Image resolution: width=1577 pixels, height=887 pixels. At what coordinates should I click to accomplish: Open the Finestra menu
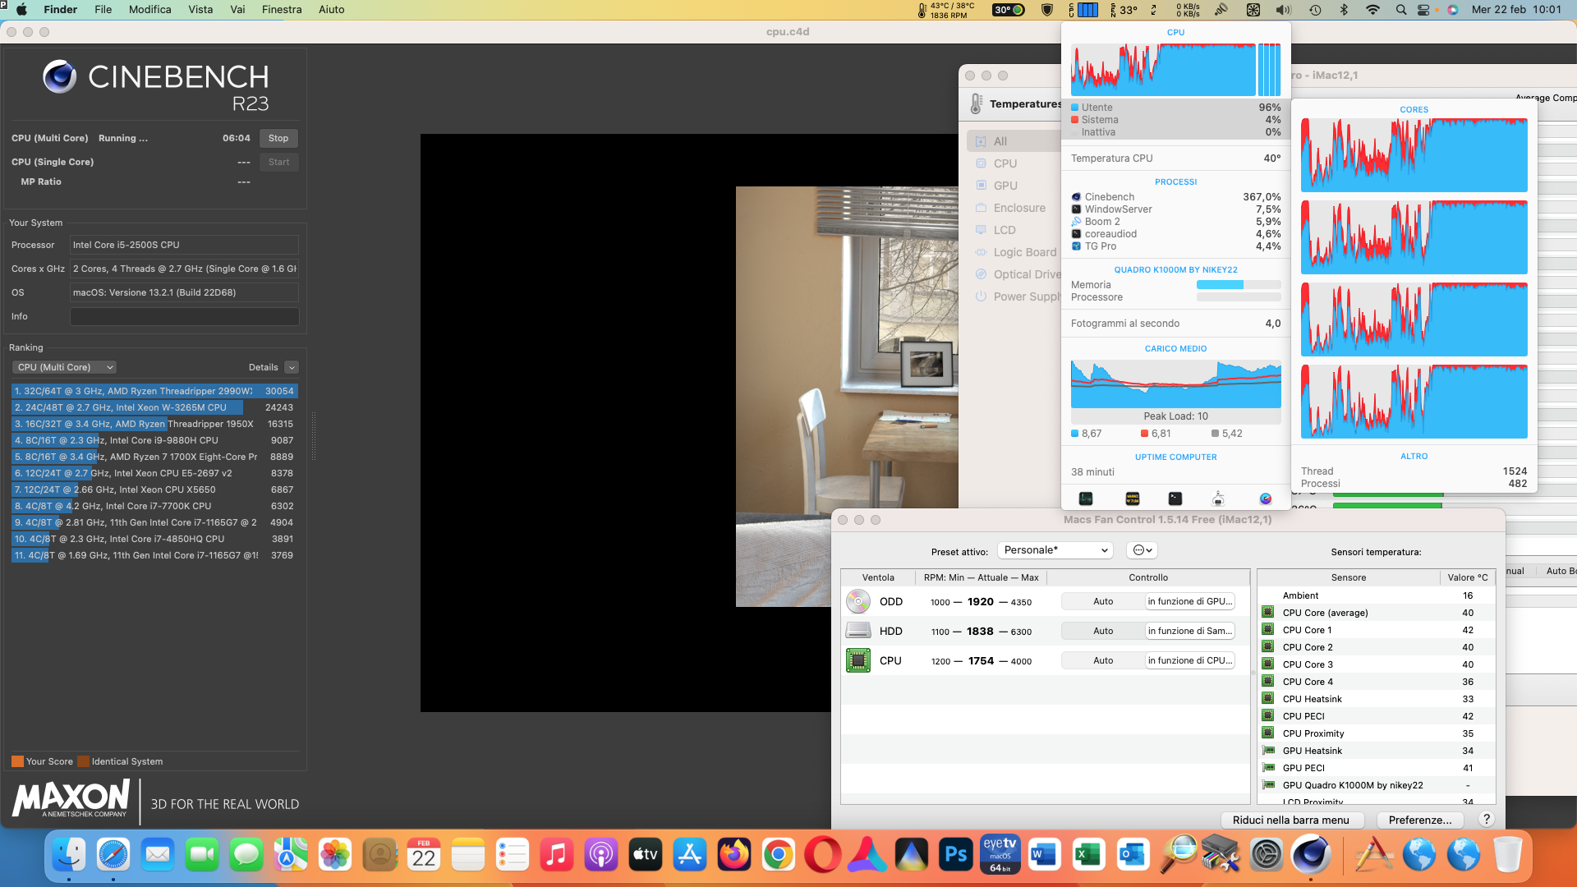coord(281,10)
